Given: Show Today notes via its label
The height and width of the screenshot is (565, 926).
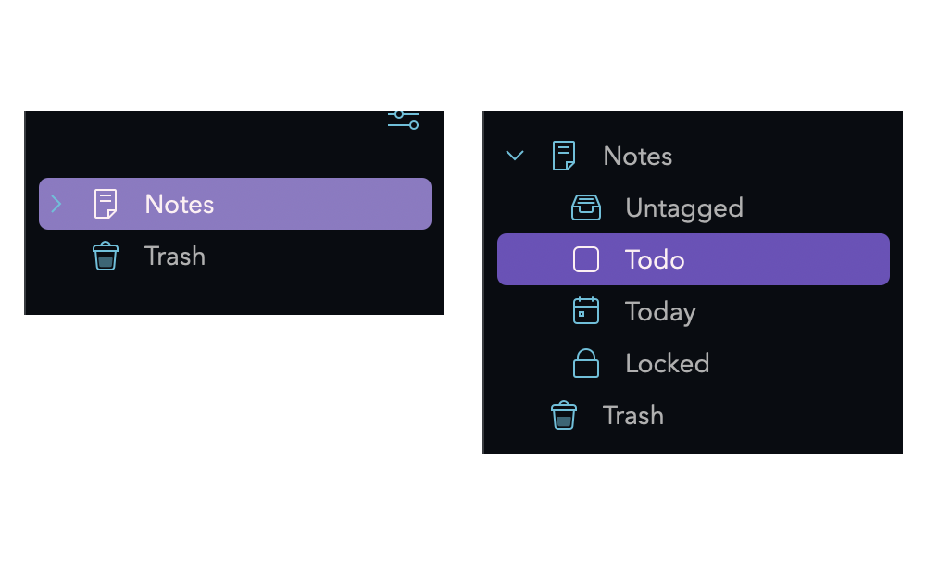Looking at the screenshot, I should [661, 312].
